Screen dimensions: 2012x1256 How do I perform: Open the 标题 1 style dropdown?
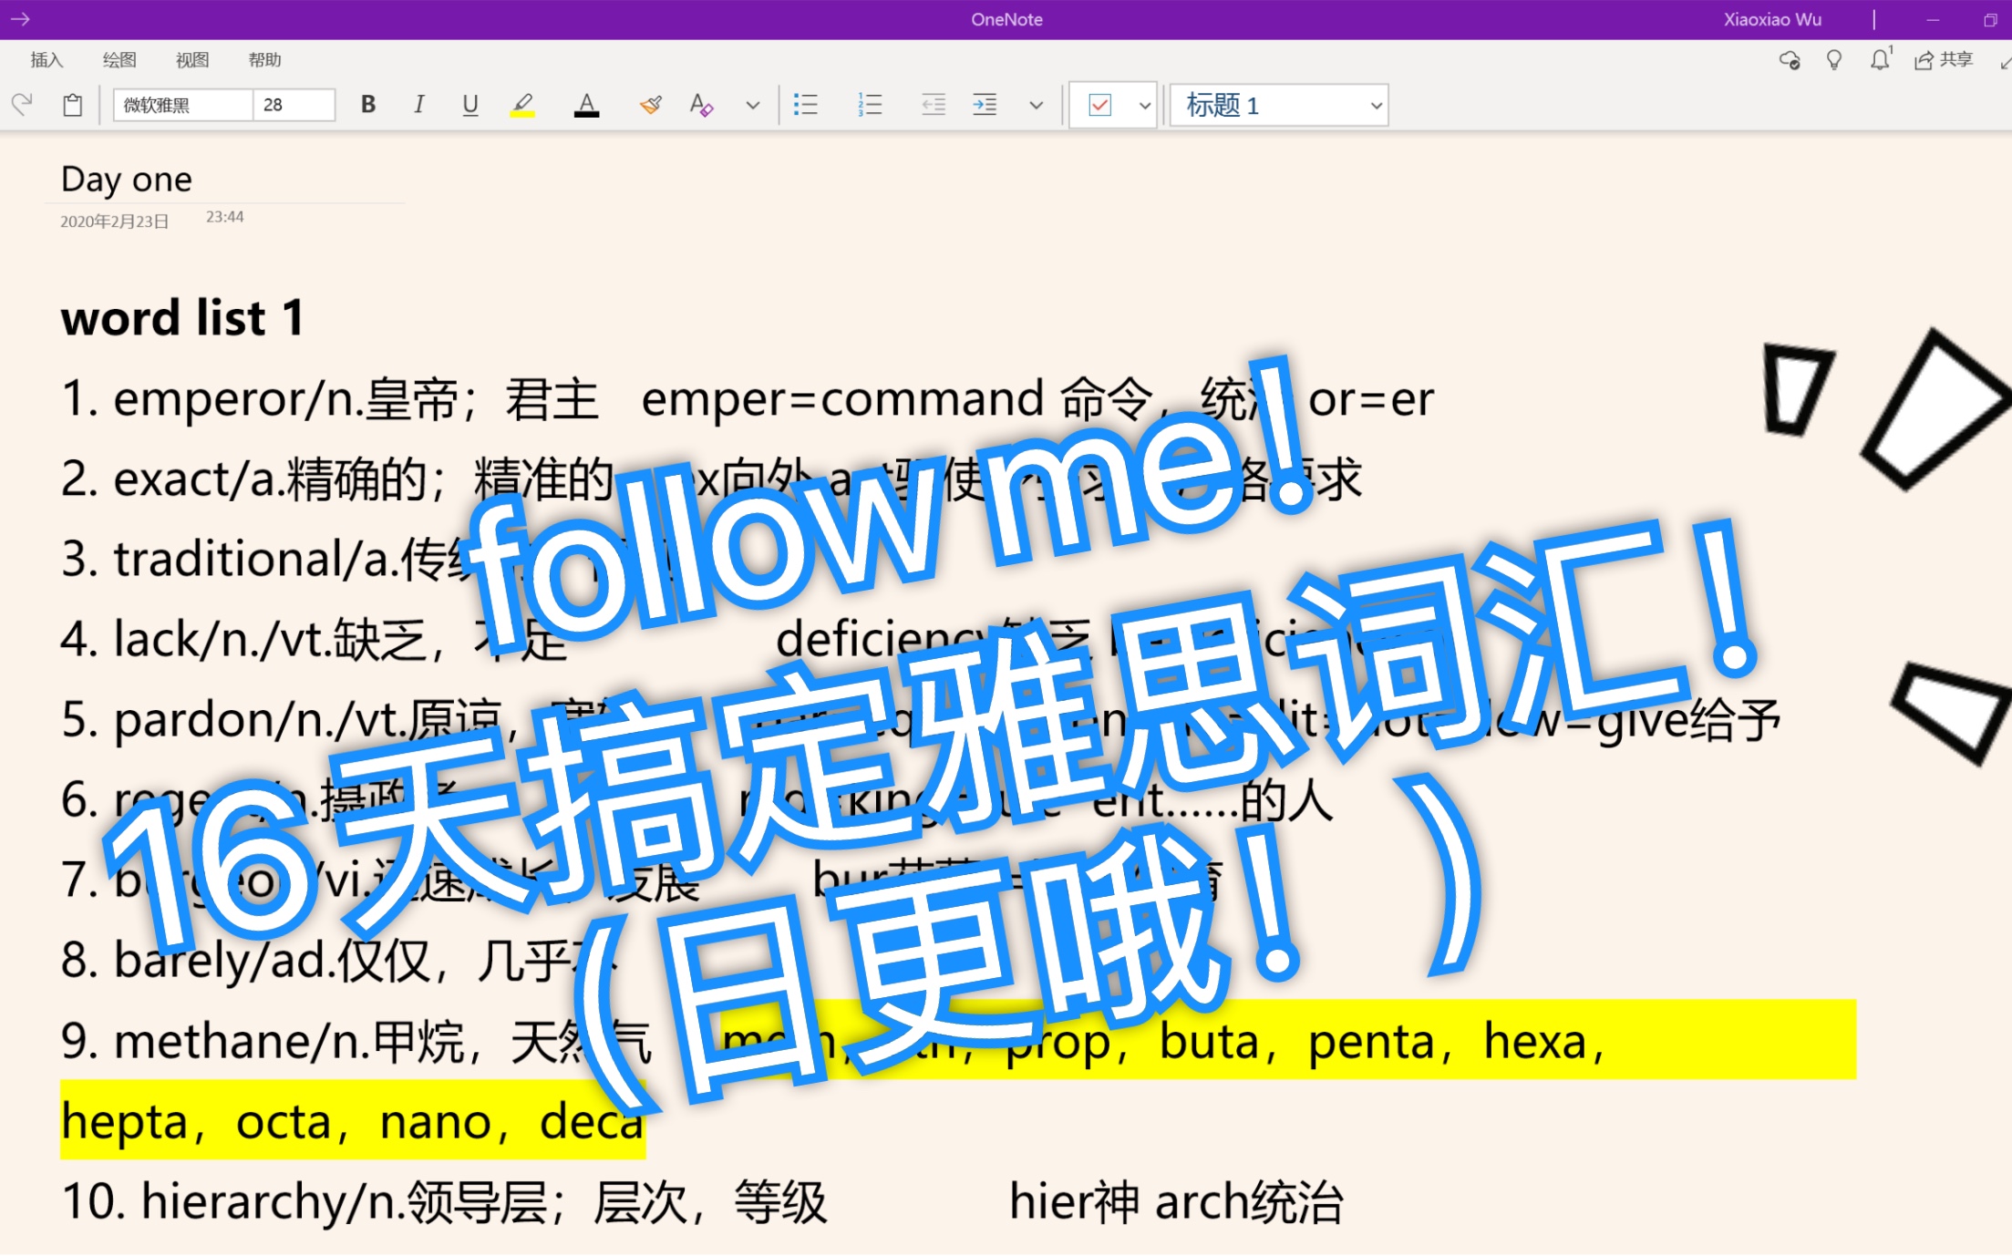point(1279,105)
